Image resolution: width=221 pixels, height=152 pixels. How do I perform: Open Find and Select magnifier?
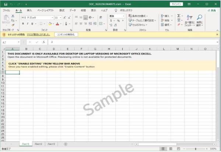[200, 21]
